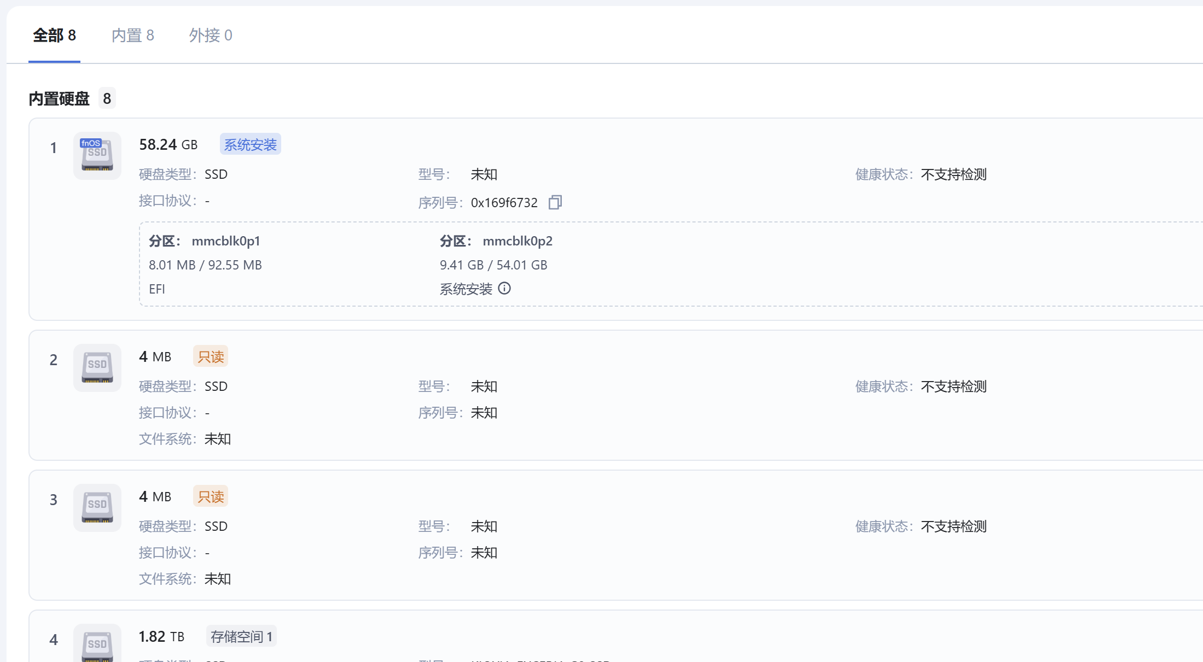Copy the serial number 0x169f6732
Screen dimensions: 1203x662
pos(555,202)
